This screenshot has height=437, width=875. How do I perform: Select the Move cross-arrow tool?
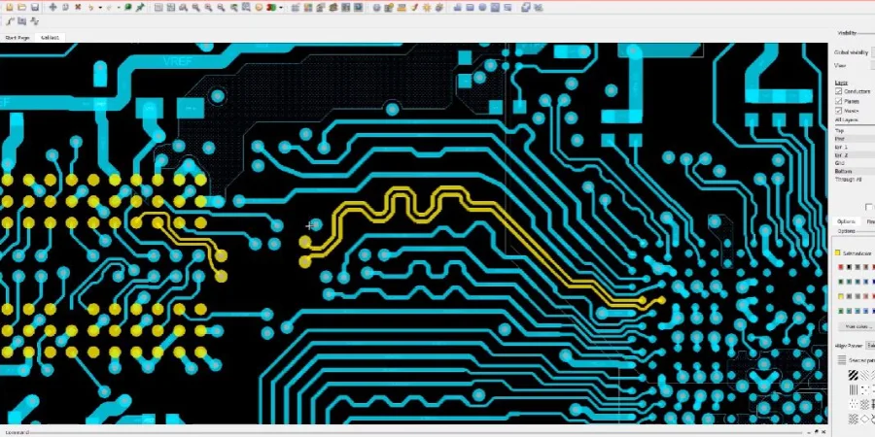52,7
